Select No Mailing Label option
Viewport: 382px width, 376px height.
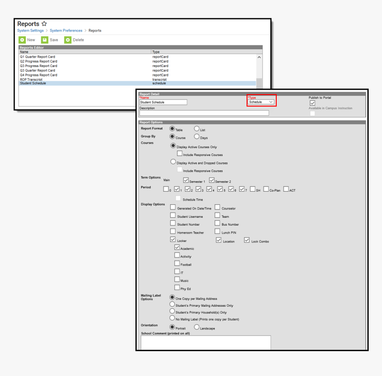(172, 318)
